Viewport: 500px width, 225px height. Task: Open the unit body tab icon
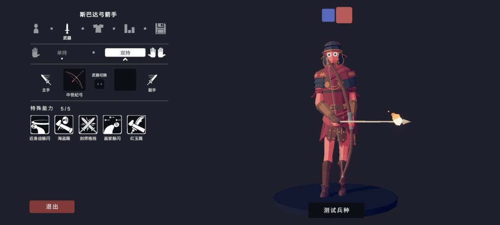36,29
